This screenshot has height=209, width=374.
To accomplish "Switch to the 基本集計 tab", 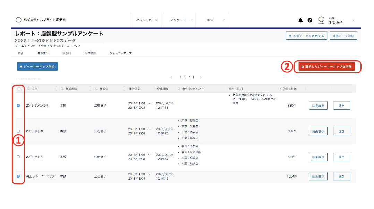I will click(43, 53).
